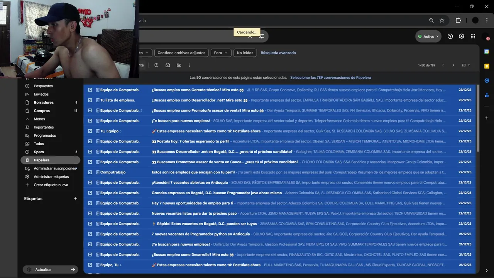Click the Actualizar button
The width and height of the screenshot is (494, 278).
click(50, 270)
